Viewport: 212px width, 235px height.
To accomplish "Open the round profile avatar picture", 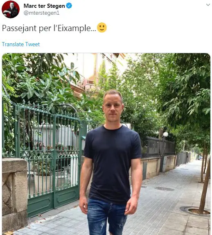I will click(x=11, y=9).
